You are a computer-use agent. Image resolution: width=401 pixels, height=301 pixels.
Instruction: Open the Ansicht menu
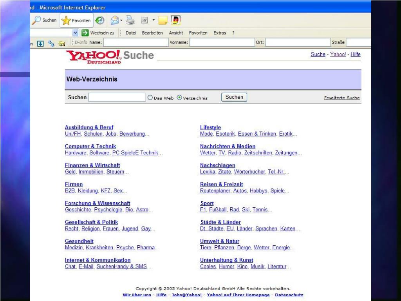[176, 33]
